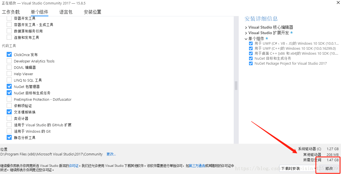Uncheck 用于 UWP (C#、VB、JS) Windows 10 SDK
This screenshot has height=174, width=341.
pos(251,44)
